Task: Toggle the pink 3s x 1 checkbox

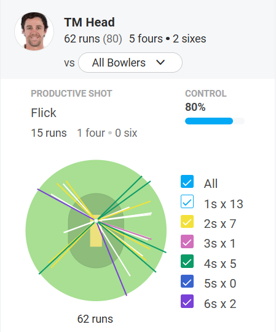Action: (x=187, y=241)
